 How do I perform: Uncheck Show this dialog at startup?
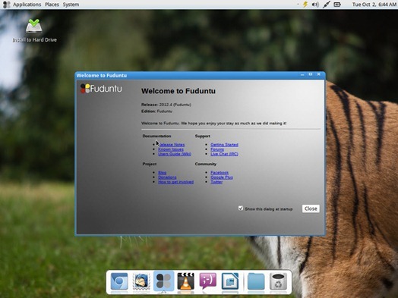241,208
